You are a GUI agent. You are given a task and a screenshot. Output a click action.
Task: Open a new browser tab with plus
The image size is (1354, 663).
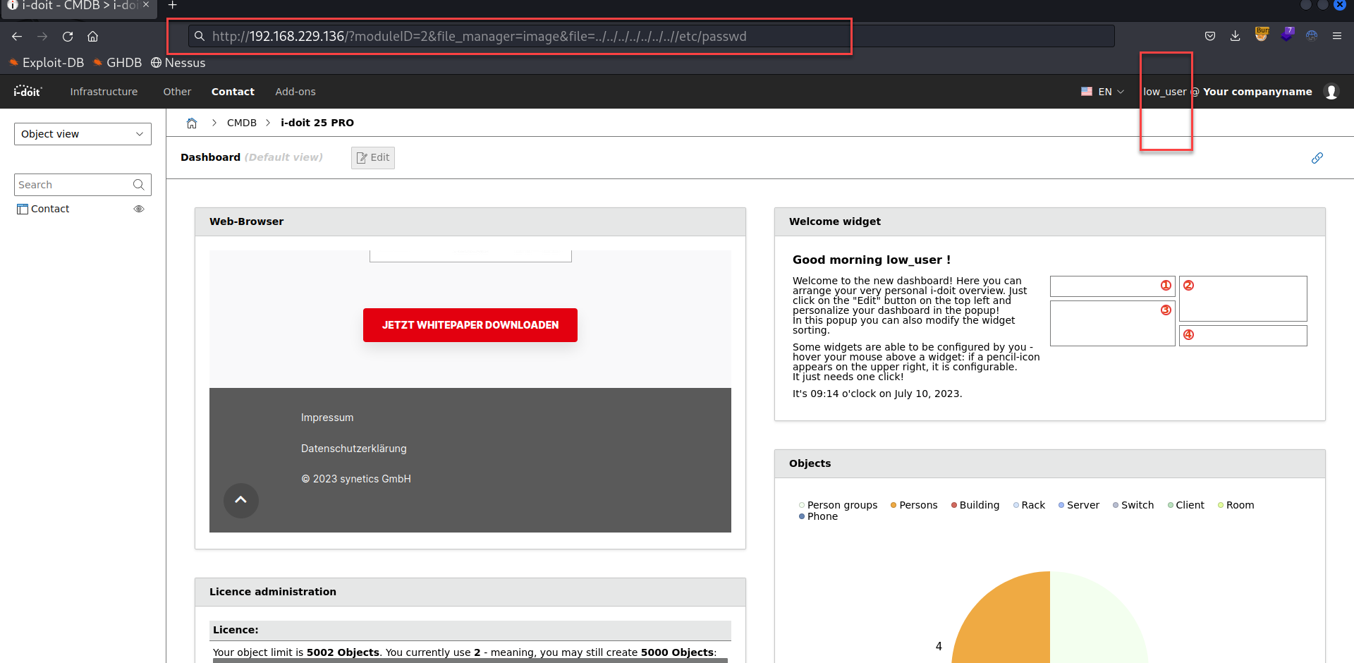point(172,6)
